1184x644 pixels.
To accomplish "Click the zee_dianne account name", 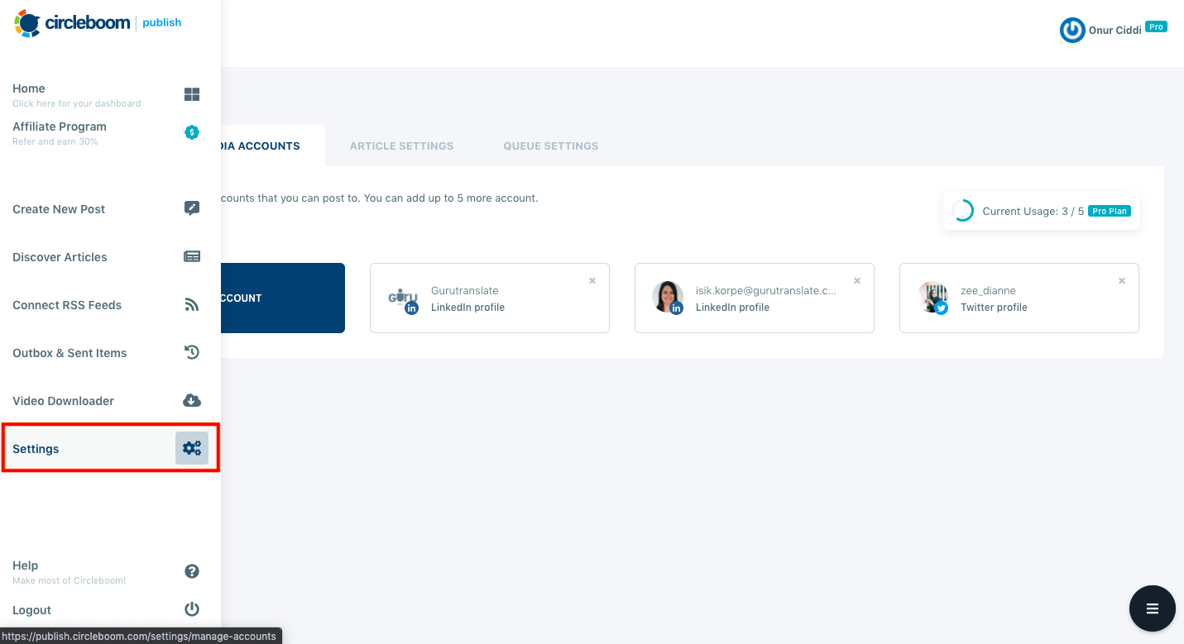I will coord(988,290).
